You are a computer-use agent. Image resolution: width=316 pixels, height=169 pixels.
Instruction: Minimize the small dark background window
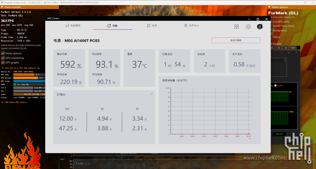pyautogui.click(x=281, y=53)
